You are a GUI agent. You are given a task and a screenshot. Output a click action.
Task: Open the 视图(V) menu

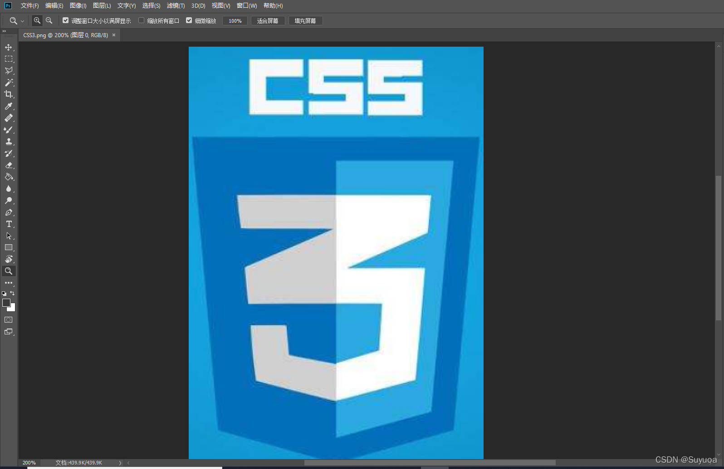click(x=220, y=5)
